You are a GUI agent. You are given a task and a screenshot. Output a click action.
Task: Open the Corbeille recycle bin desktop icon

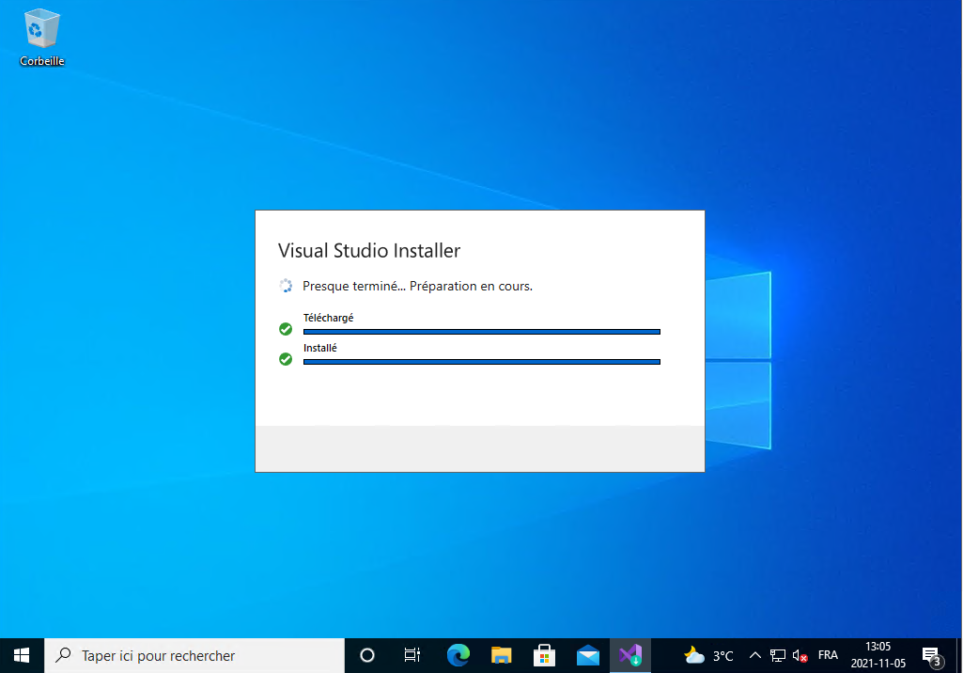point(41,38)
